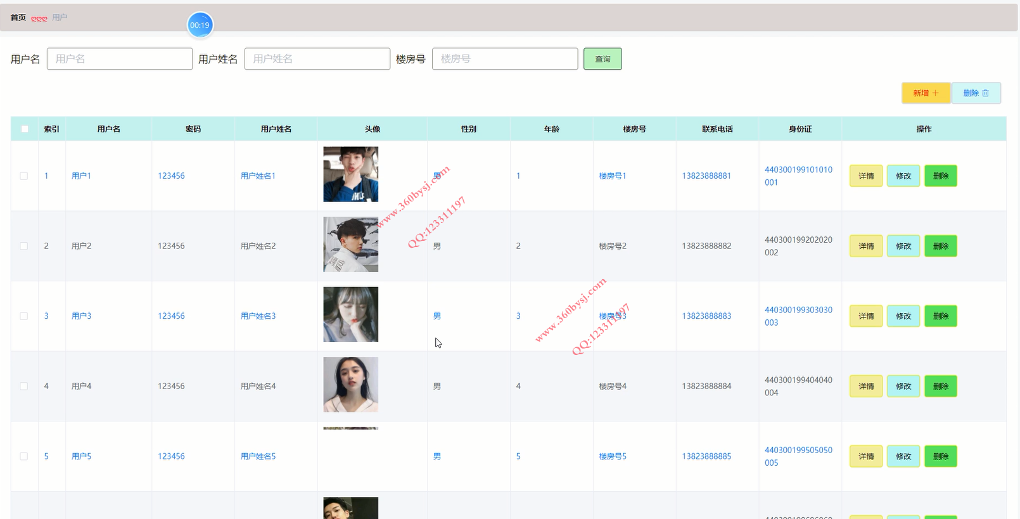This screenshot has width=1020, height=519.
Task: Click the avatar thumbnail of 用户4
Action: click(x=351, y=385)
